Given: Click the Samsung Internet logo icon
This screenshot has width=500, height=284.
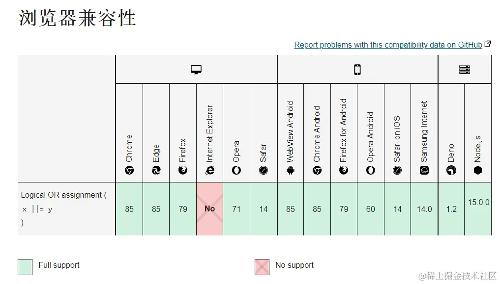Looking at the screenshot, I should click(x=424, y=170).
